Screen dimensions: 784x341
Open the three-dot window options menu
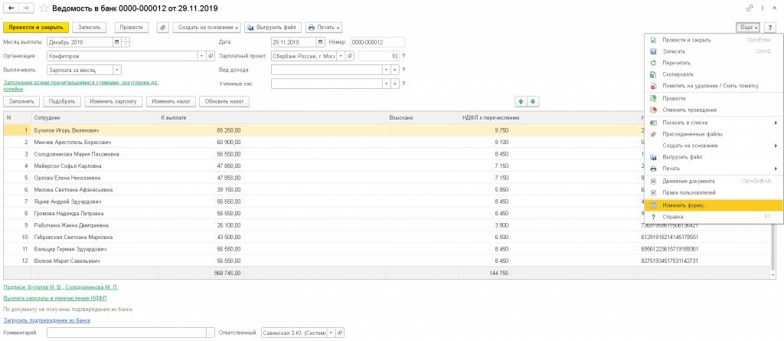pos(763,8)
